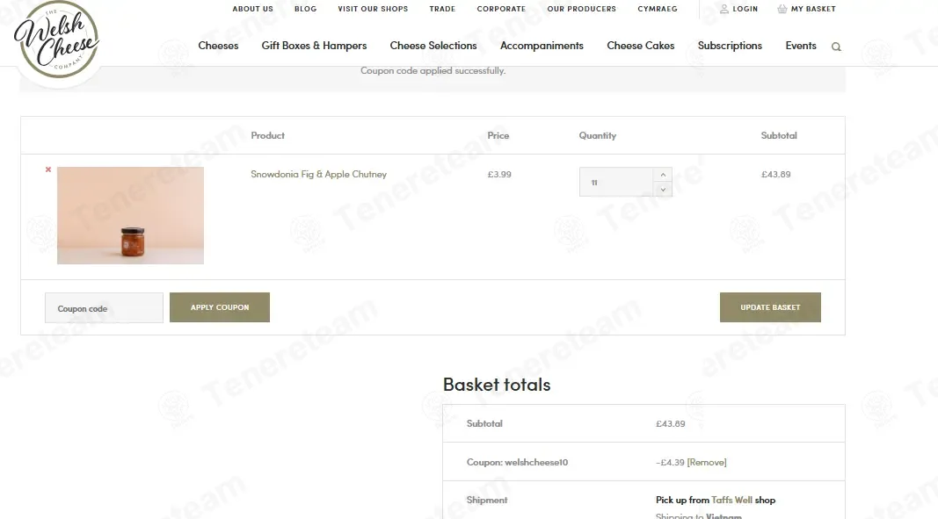Go to About Us page
Screen dimensions: 938x519
point(252,9)
